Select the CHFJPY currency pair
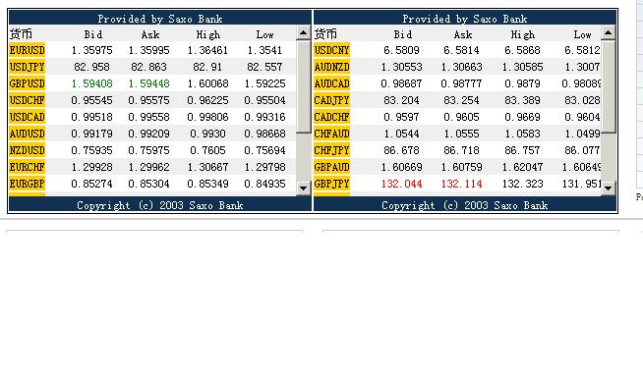The image size is (643, 377). (x=331, y=150)
